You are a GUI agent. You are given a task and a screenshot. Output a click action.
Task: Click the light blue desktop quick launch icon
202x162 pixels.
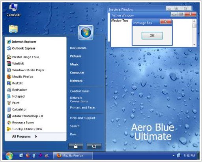click(34, 156)
